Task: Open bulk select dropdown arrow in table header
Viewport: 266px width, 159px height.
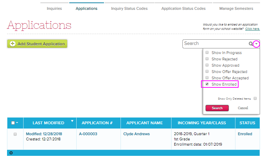Action: click(x=17, y=122)
